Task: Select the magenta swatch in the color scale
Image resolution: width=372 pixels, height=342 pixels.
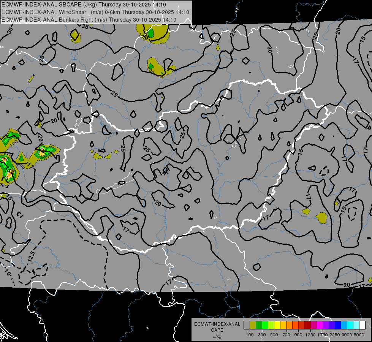Action: [x=320, y=325]
